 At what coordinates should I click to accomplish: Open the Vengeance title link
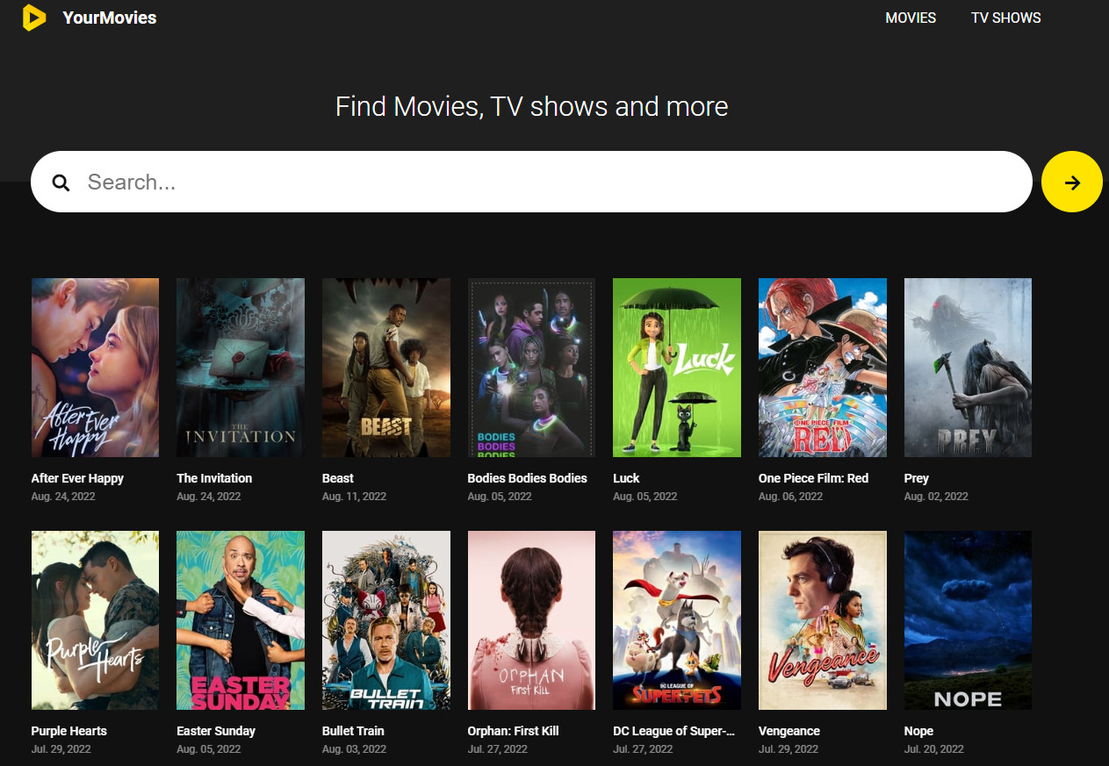point(789,731)
